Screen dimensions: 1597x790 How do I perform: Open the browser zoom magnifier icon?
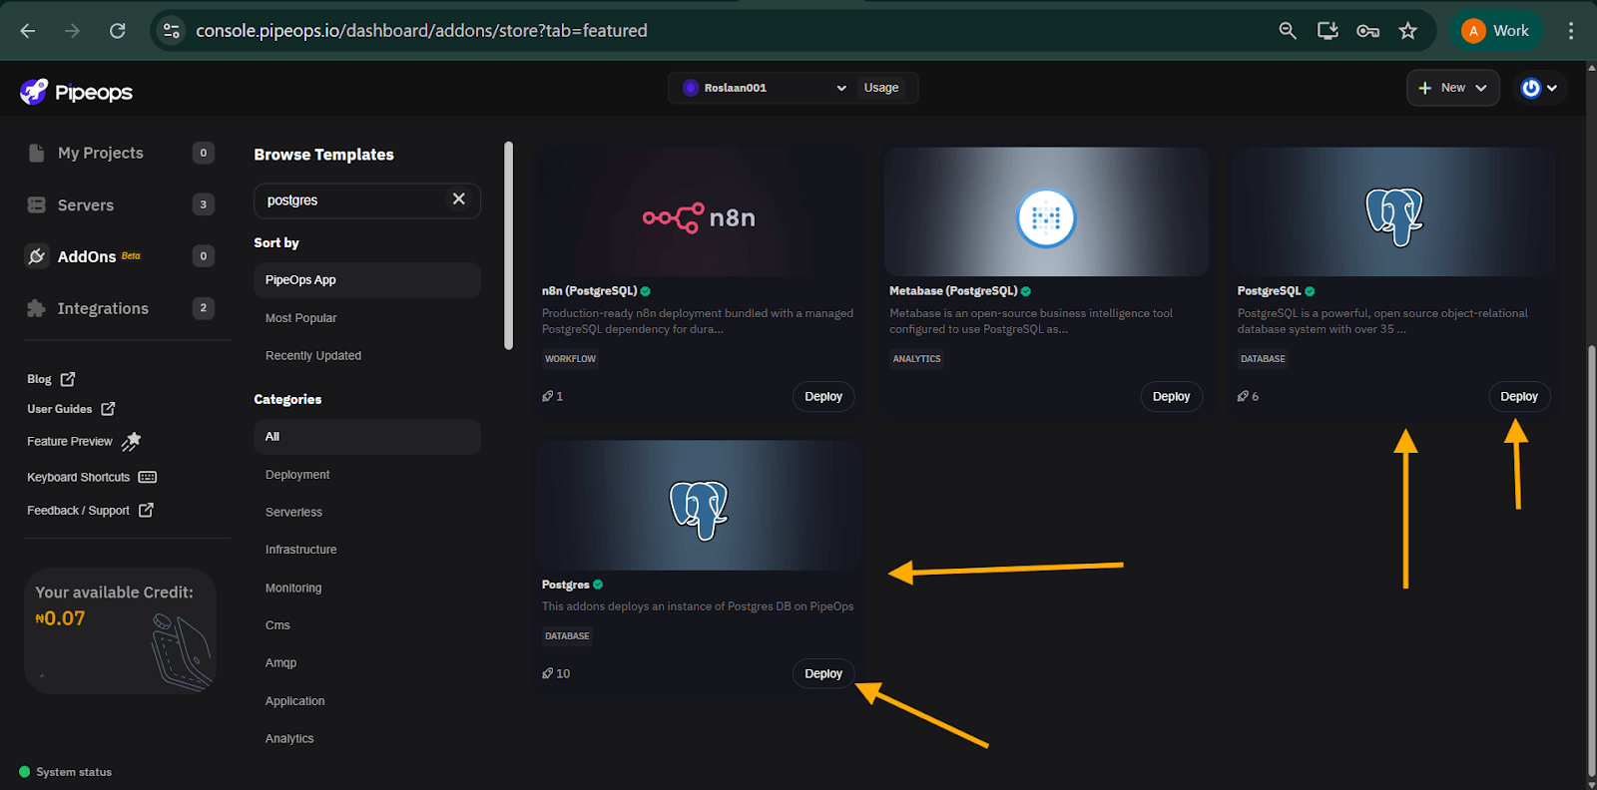(x=1288, y=31)
